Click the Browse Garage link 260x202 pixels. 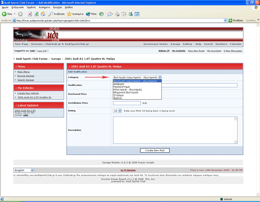pyautogui.click(x=26, y=76)
